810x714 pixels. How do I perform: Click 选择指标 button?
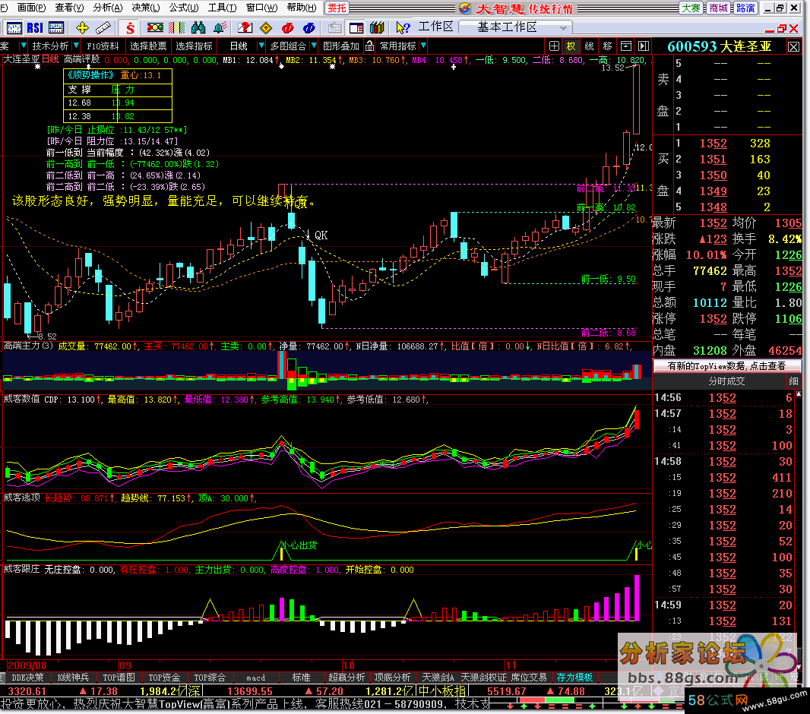coord(194,46)
